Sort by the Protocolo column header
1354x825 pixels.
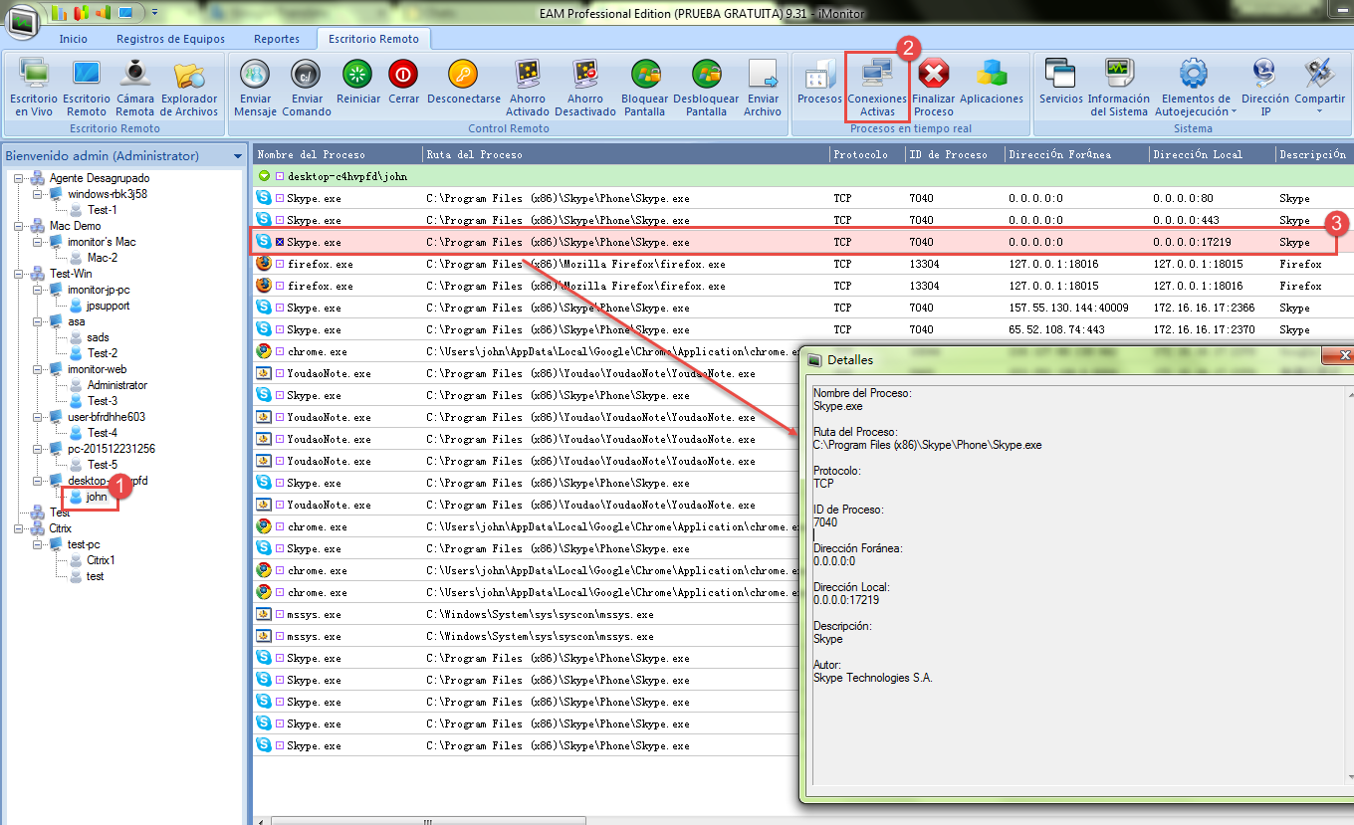tap(867, 154)
